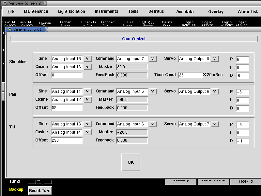Click the Logic +12VDC gauge label
Screen dimensions: 261x196
(207, 23)
